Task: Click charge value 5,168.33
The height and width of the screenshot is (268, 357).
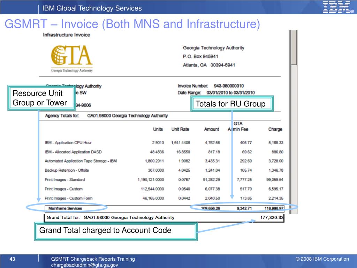Action: pos(276,143)
